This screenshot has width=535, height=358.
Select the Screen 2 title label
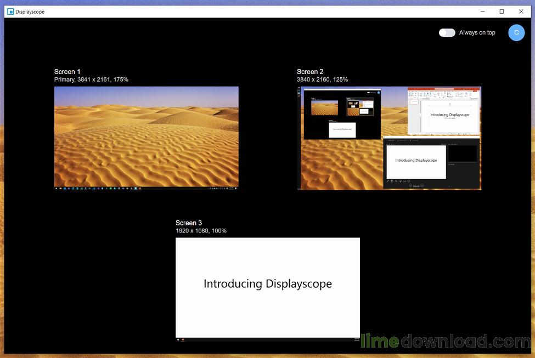click(x=310, y=72)
